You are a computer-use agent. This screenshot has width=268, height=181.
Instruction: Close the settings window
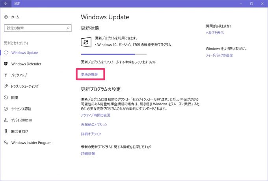click(262, 4)
